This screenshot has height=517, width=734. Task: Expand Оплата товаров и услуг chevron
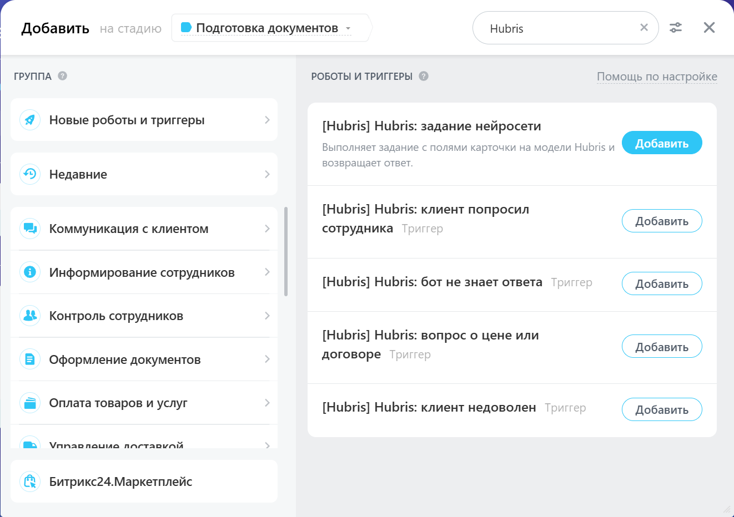tap(267, 403)
